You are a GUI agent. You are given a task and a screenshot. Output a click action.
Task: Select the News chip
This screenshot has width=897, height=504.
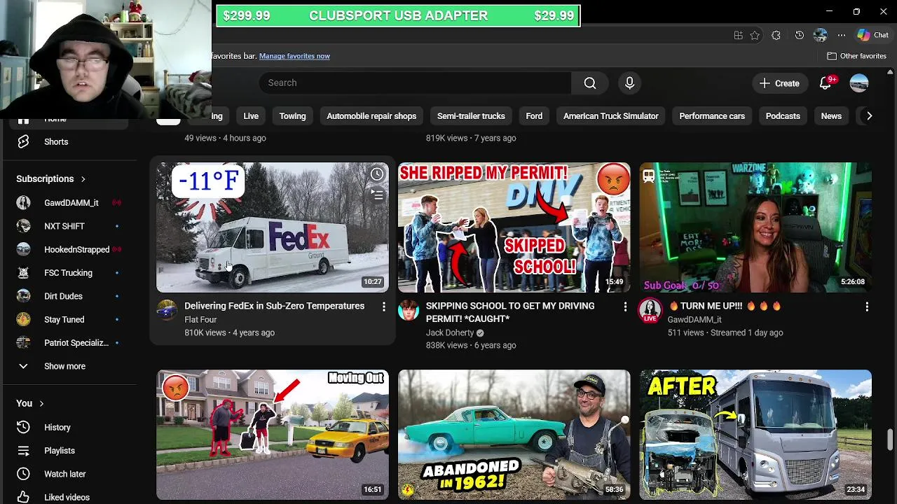tap(831, 116)
